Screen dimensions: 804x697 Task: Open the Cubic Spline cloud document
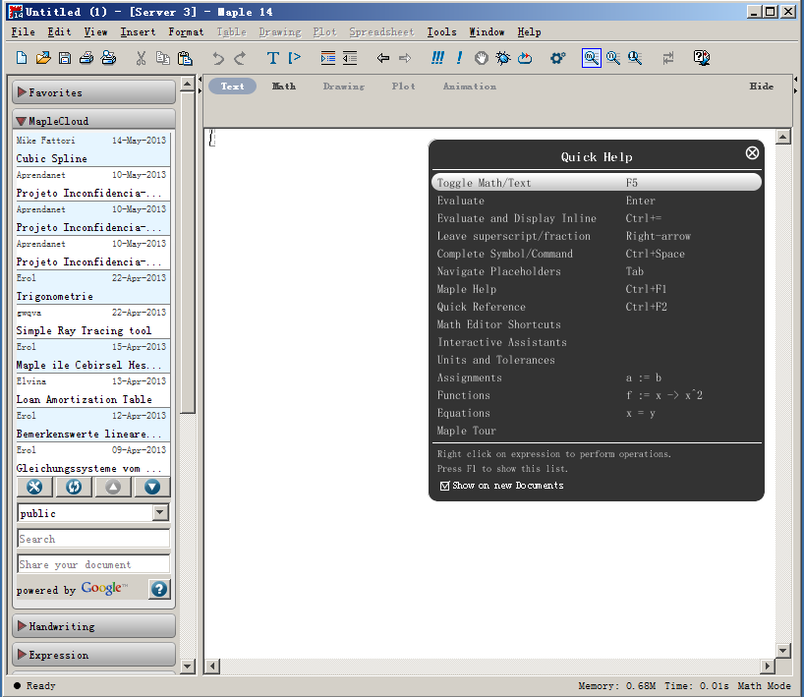point(93,149)
